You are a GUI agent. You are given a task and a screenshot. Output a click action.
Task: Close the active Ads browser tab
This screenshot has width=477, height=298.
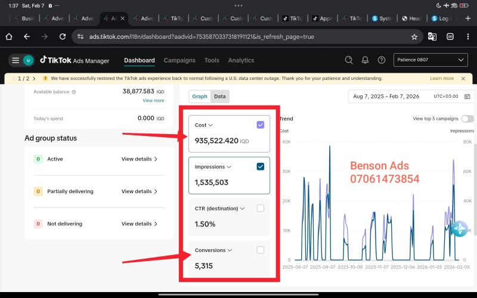(123, 18)
